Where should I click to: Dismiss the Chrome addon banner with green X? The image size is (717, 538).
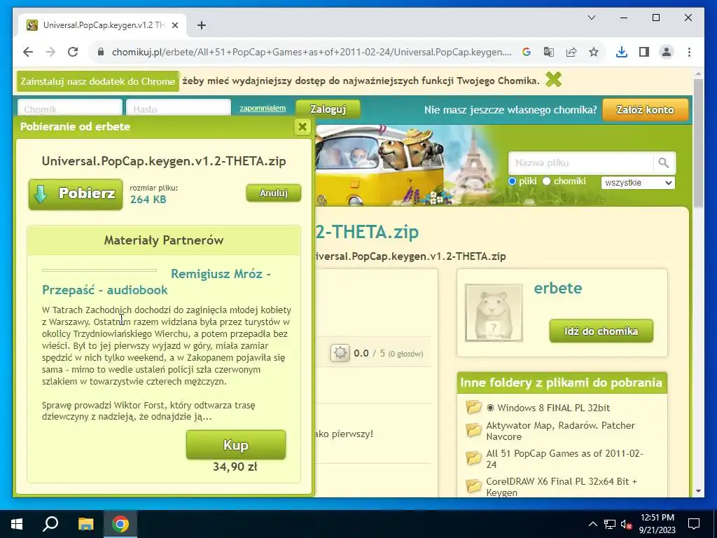(553, 80)
